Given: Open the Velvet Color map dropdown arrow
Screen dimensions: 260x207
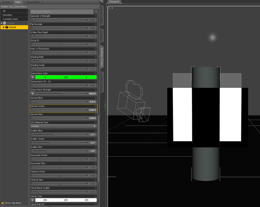Looking at the screenshot, I should click(x=32, y=200).
